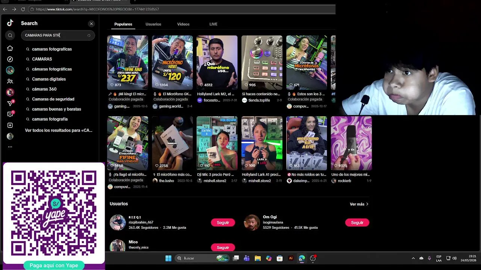This screenshot has height=270, width=481.
Task: Follow R I Z Q I with Seguir
Action: 223,223
